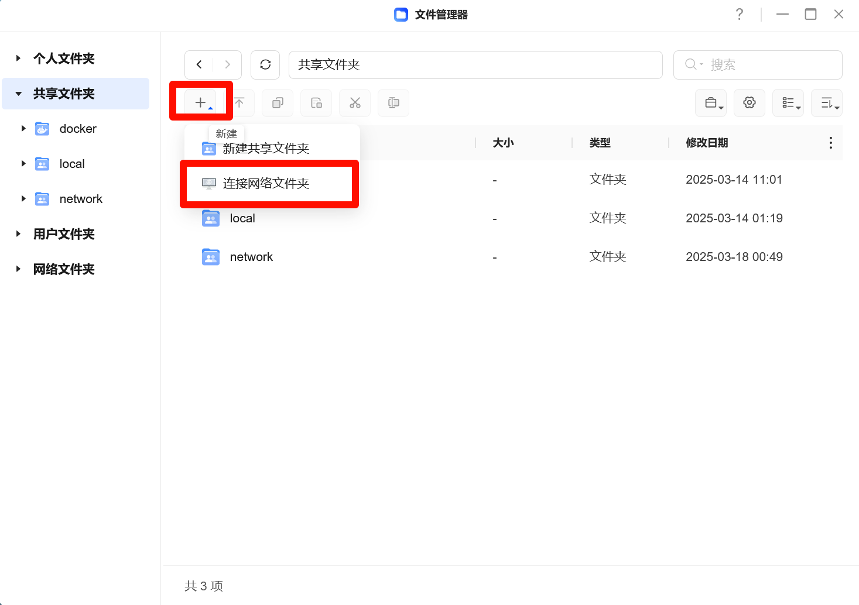The height and width of the screenshot is (605, 859).
Task: Click the date 2025-03-18 00:49
Action: (734, 257)
